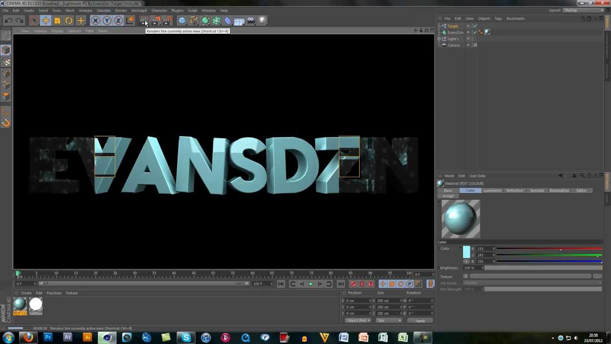Switch to the Specular material tab
The image size is (611, 344).
(537, 191)
